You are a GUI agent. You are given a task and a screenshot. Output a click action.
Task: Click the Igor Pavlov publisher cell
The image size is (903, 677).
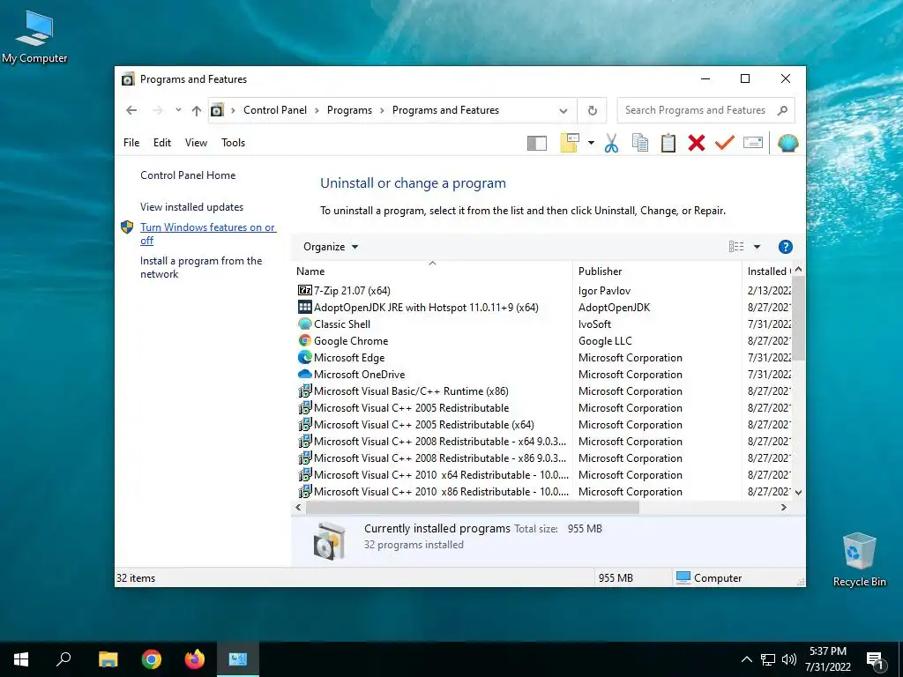click(x=604, y=291)
